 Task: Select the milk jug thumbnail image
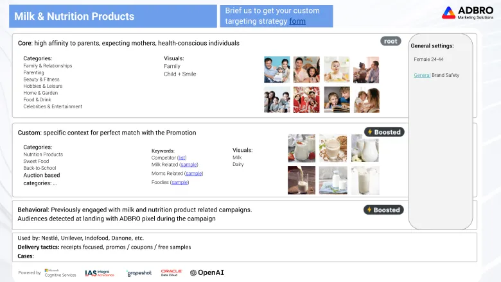[365, 148]
